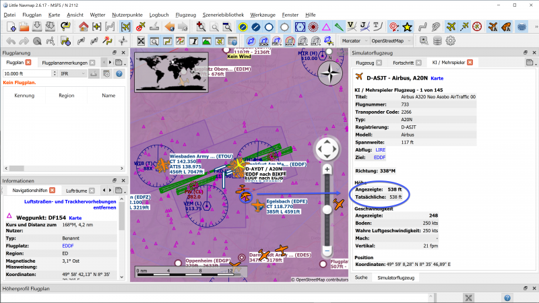Open the Werkzeuge menu

tap(263, 15)
